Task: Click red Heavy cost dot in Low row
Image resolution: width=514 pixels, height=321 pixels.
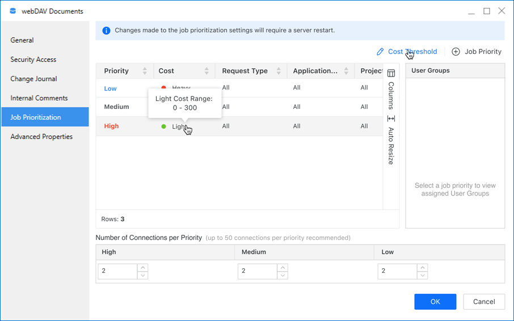Action: pos(163,87)
